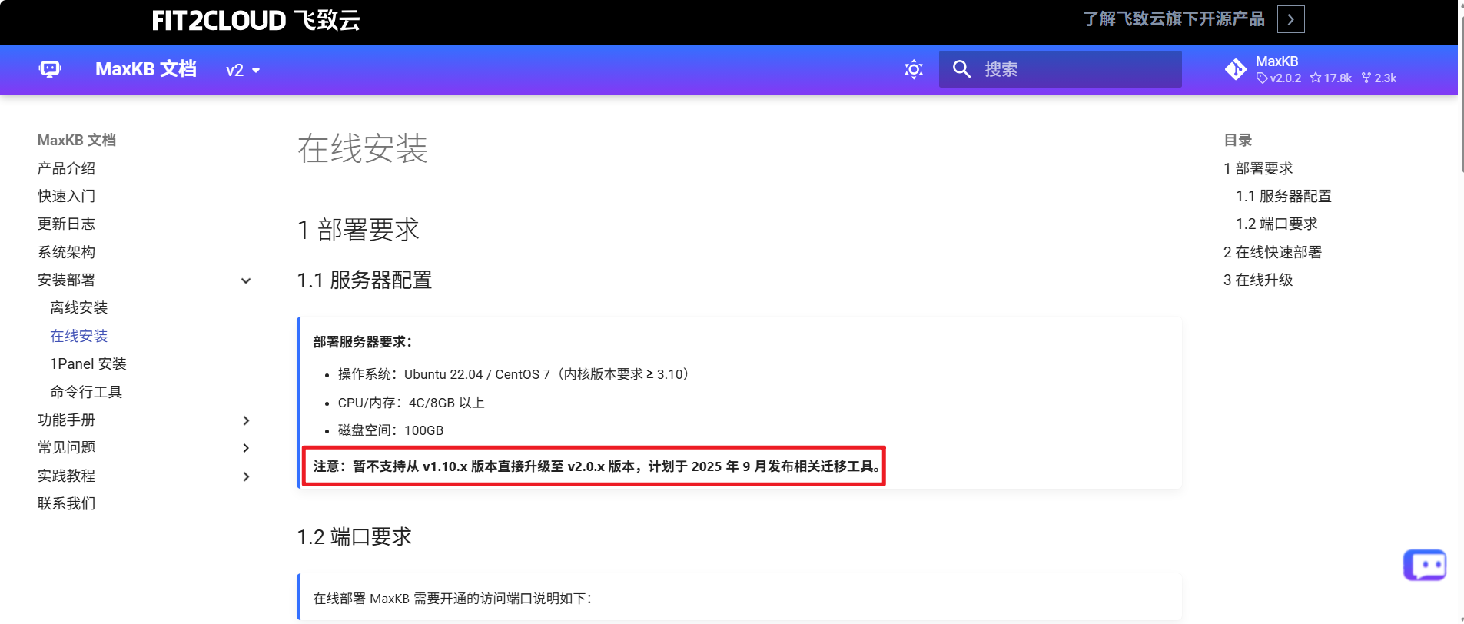This screenshot has height=624, width=1464.
Task: Open 系统架构 in the sidebar
Action: click(x=66, y=252)
